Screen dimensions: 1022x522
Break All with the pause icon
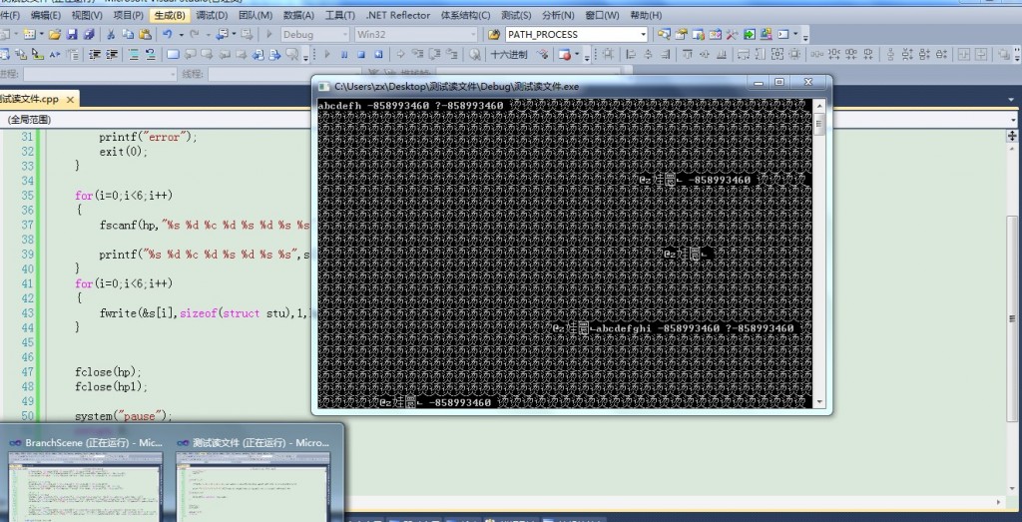tap(344, 55)
